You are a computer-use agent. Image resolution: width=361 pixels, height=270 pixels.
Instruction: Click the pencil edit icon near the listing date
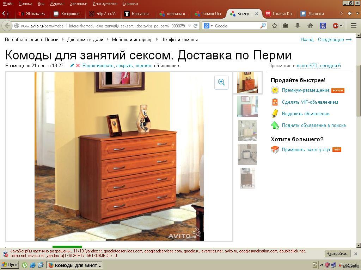pos(72,66)
